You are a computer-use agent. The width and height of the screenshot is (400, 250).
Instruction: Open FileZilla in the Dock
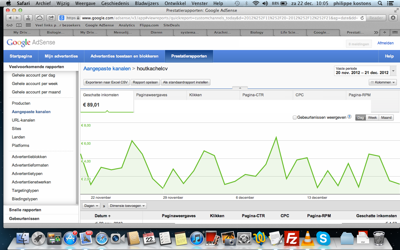(291, 238)
